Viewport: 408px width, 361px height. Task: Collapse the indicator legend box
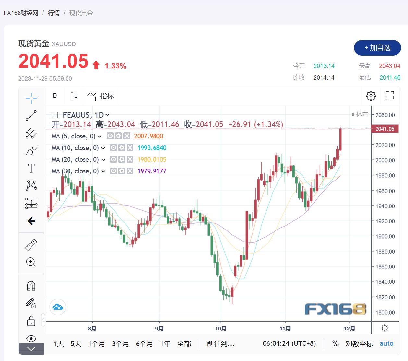click(55, 115)
